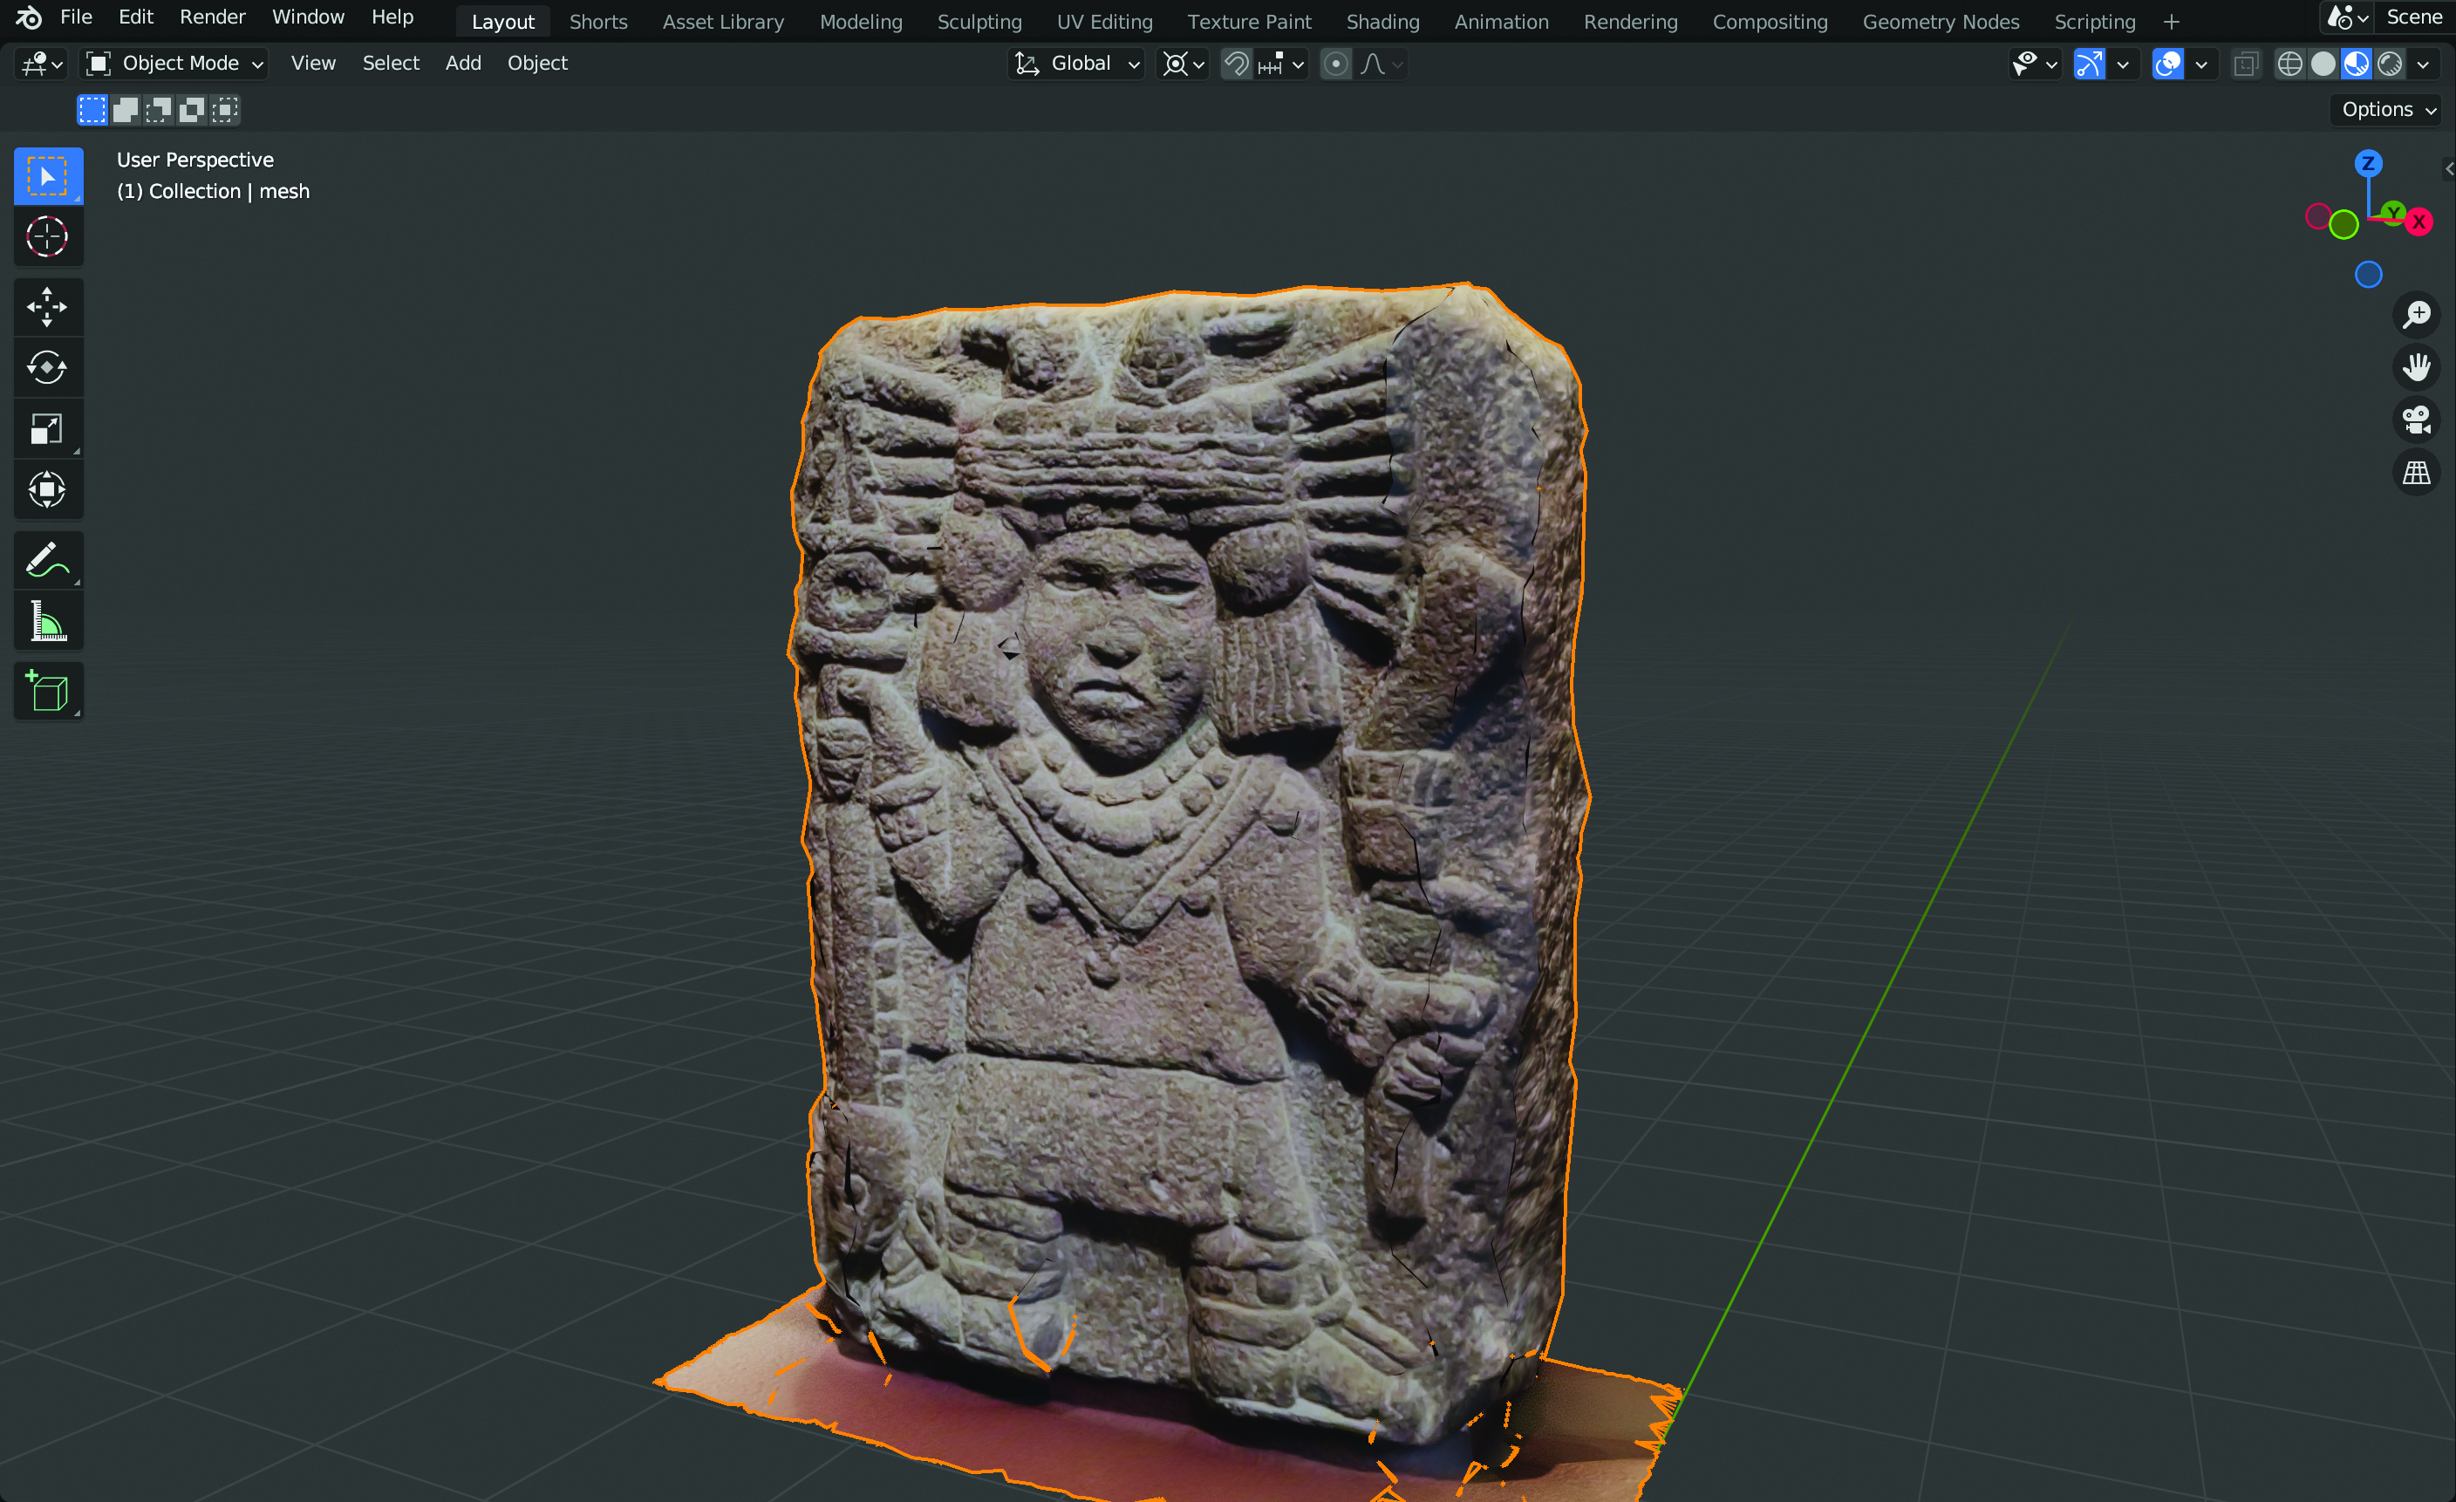Click the Z axis gizmo handle
The height and width of the screenshot is (1502, 2456).
coord(2368,163)
